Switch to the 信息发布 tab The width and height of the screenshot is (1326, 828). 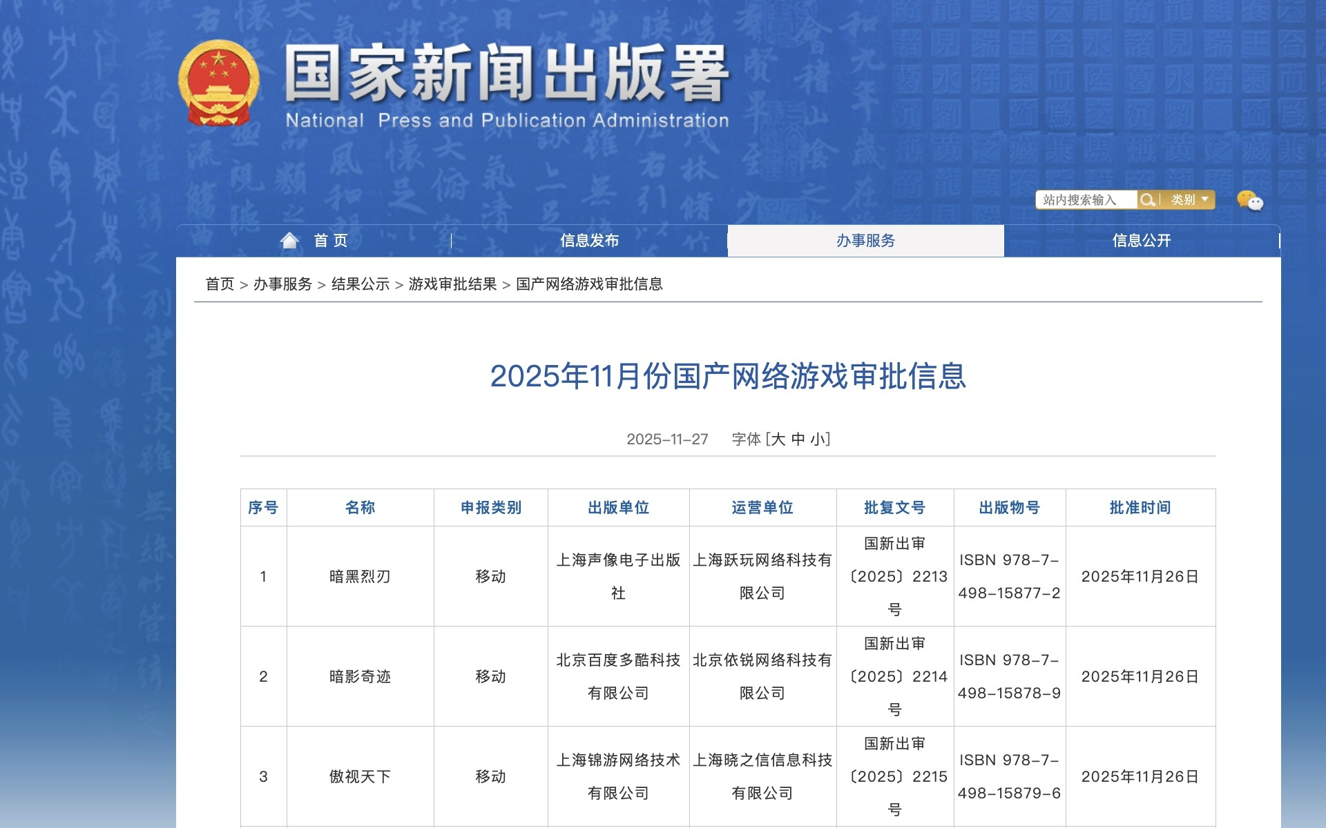pyautogui.click(x=590, y=240)
